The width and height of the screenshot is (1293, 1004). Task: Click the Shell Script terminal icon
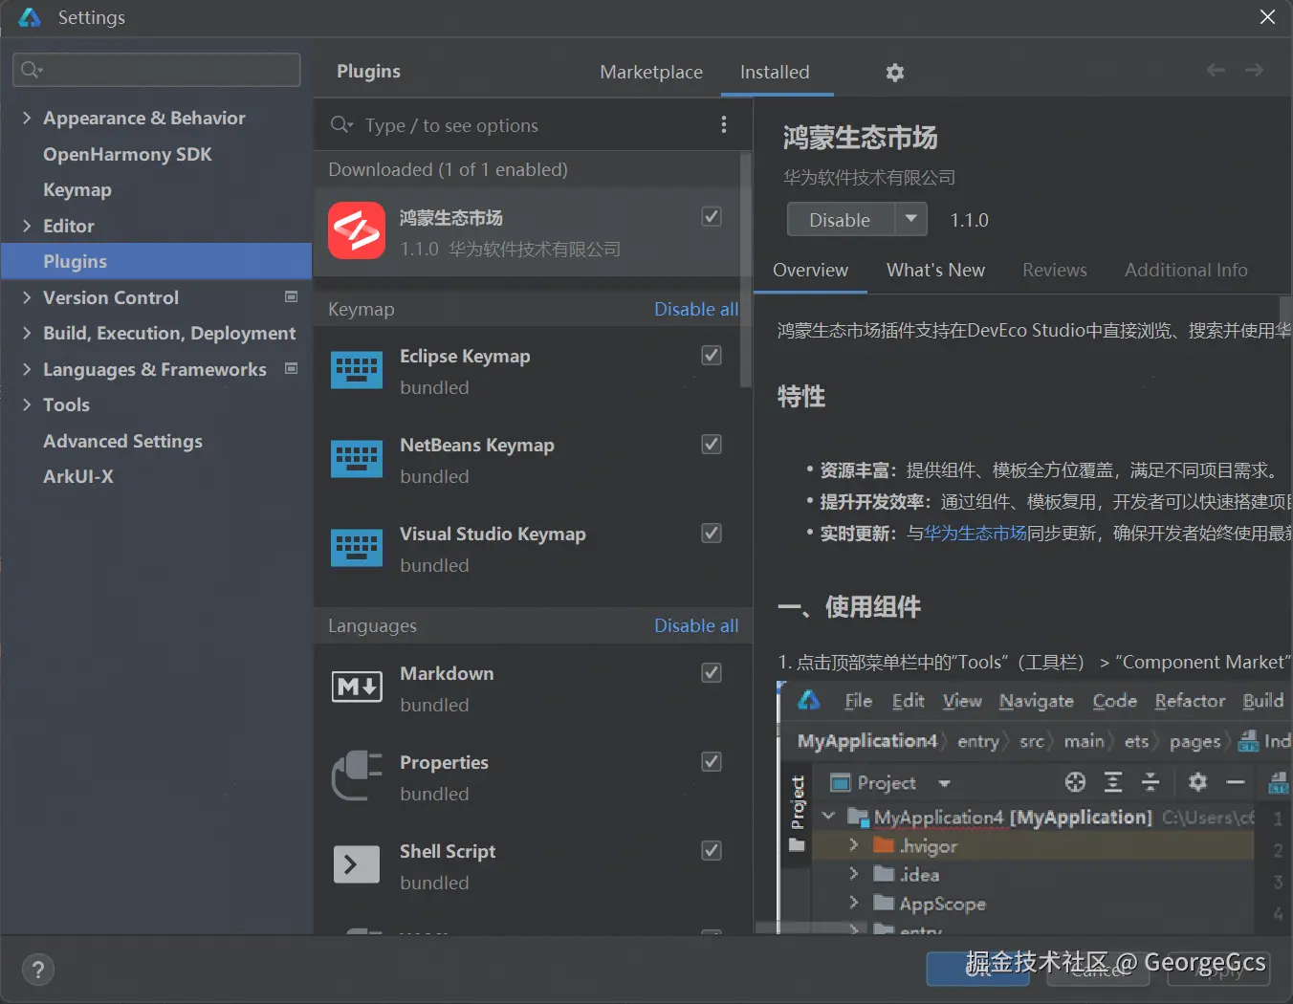357,864
